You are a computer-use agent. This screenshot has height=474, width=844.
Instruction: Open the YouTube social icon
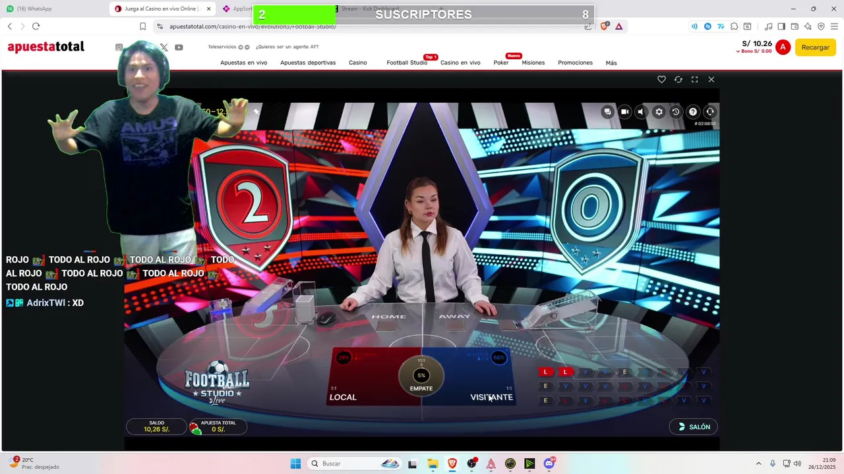[179, 47]
